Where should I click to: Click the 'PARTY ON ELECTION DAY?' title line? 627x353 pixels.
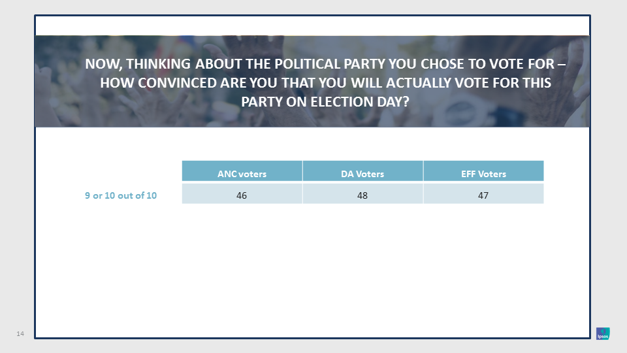pos(325,102)
